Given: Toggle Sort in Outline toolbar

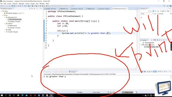Looking at the screenshot, I should coord(155,40).
